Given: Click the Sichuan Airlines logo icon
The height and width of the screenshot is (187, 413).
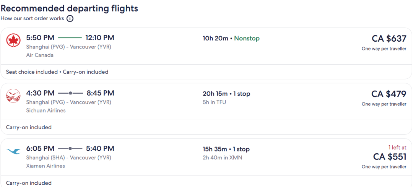Looking at the screenshot, I should click(13, 96).
